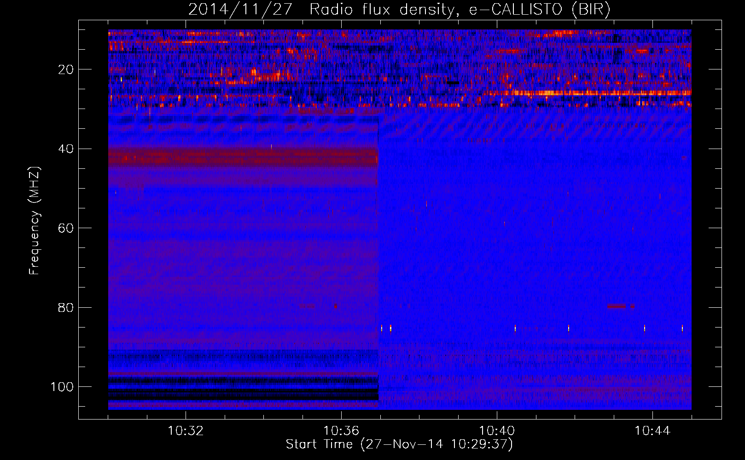Image resolution: width=745 pixels, height=460 pixels.
Task: Click the "40" frequency tick label
Action: (x=66, y=149)
